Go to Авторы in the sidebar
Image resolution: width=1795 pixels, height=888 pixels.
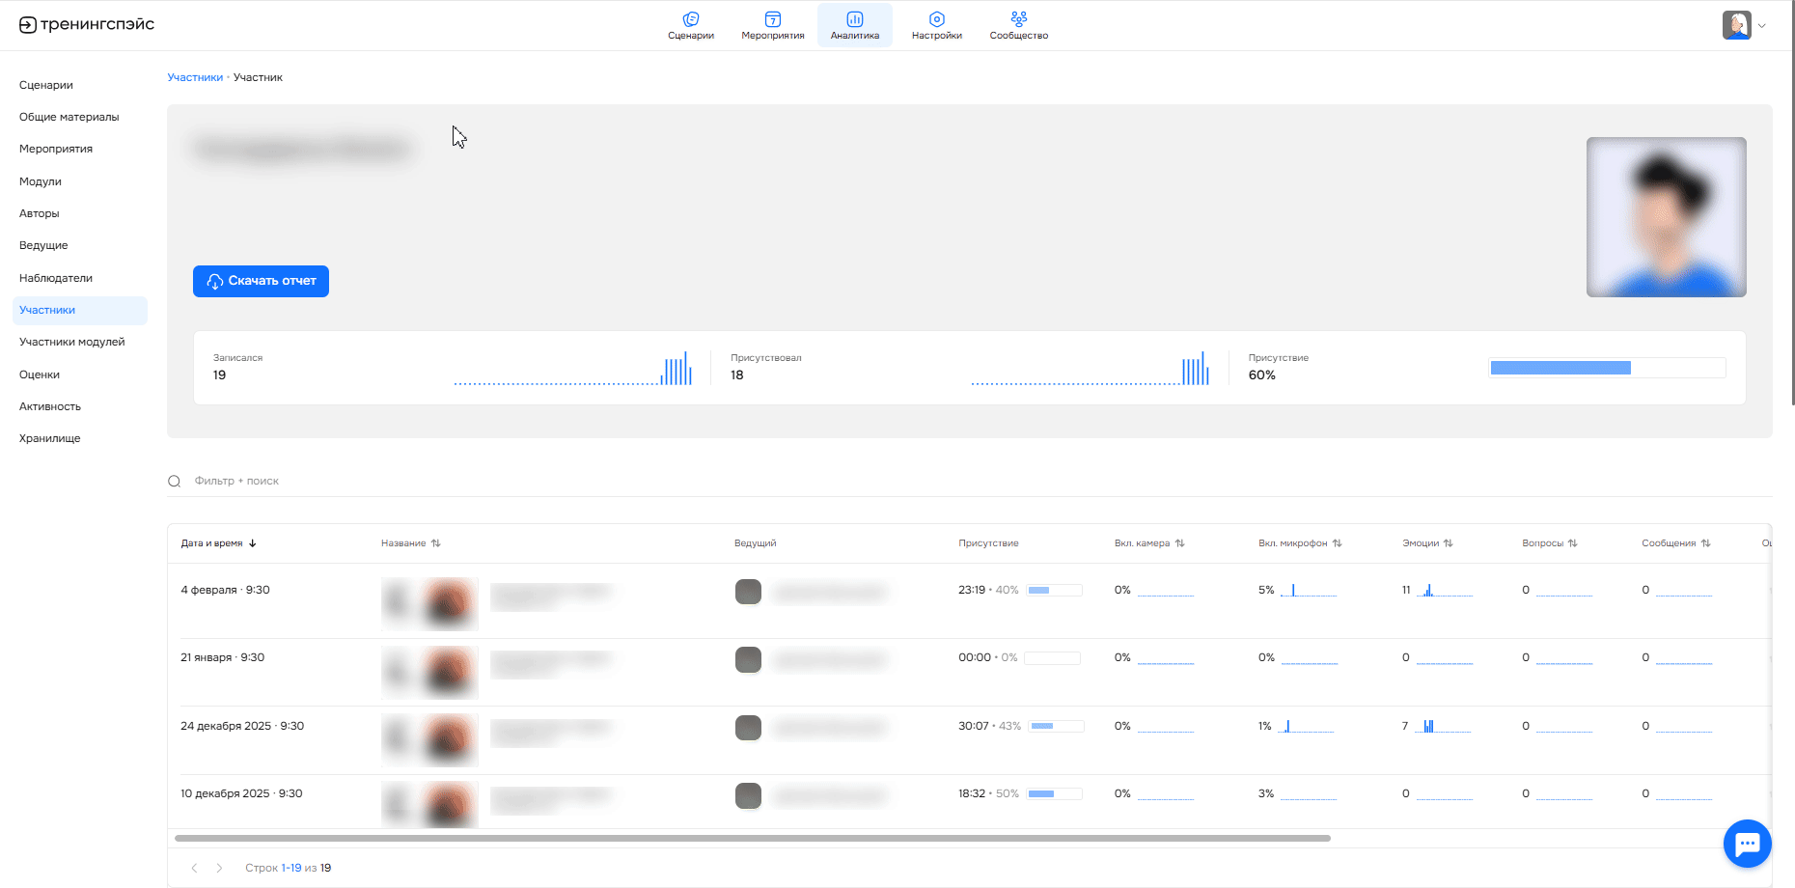click(40, 213)
